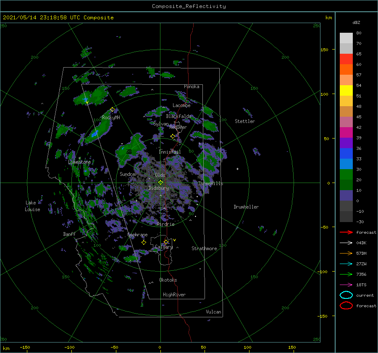Click the HighRiver label
The height and width of the screenshot is (353, 378).
(174, 295)
